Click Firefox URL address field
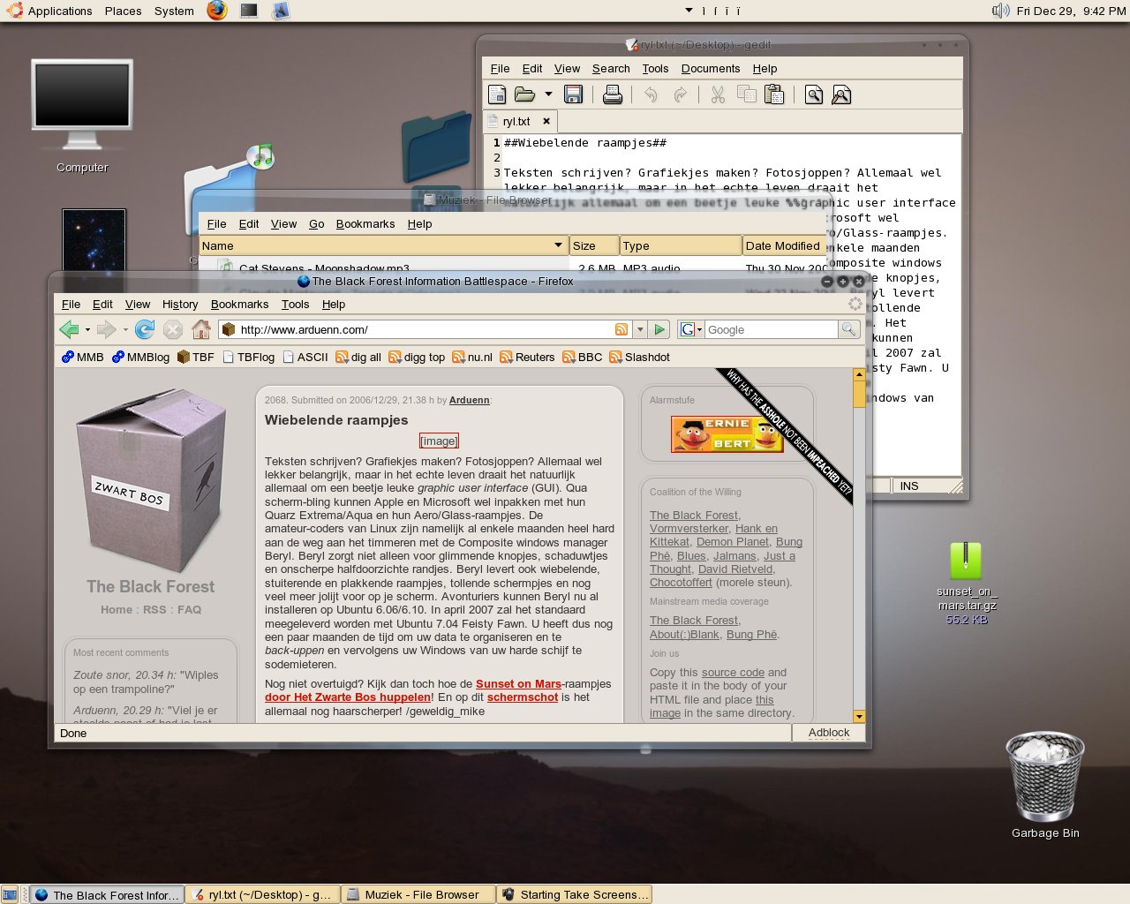Image resolution: width=1130 pixels, height=904 pixels. tap(426, 329)
